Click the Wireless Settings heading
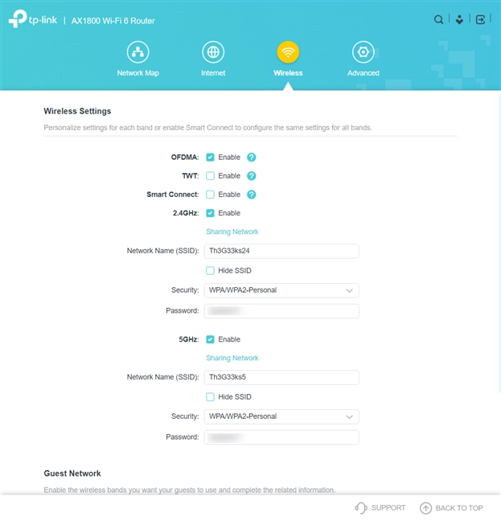The height and width of the screenshot is (521, 501). point(77,111)
